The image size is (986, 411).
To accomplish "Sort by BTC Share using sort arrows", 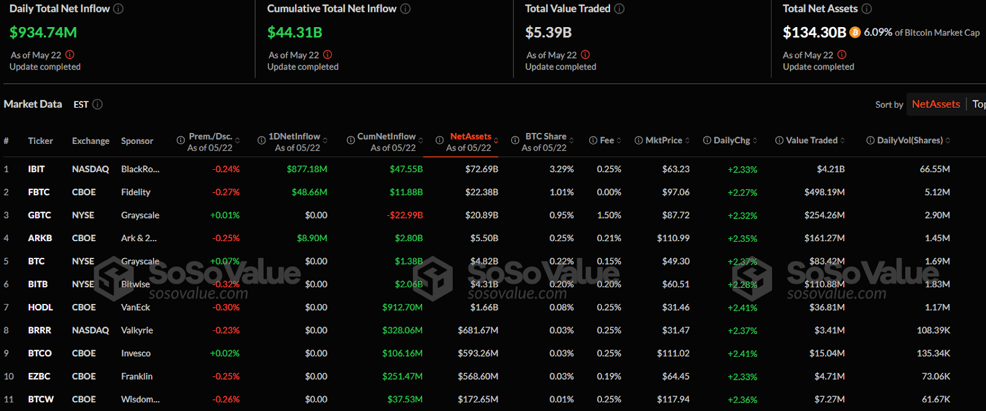I will pyautogui.click(x=571, y=140).
